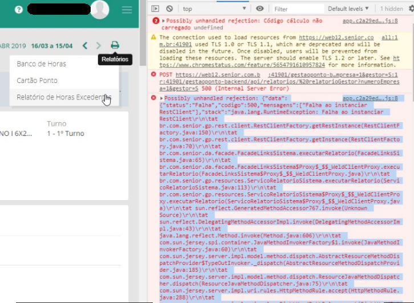Select Cartão Ponto report
Screen dimensions: 414x303
[37, 80]
